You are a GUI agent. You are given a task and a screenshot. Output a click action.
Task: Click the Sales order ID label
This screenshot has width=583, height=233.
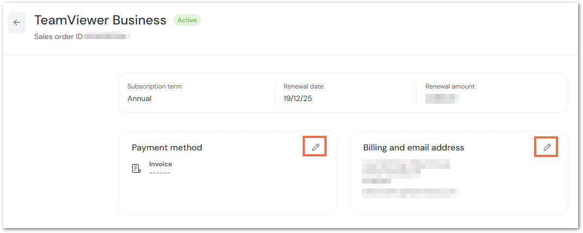(x=58, y=37)
